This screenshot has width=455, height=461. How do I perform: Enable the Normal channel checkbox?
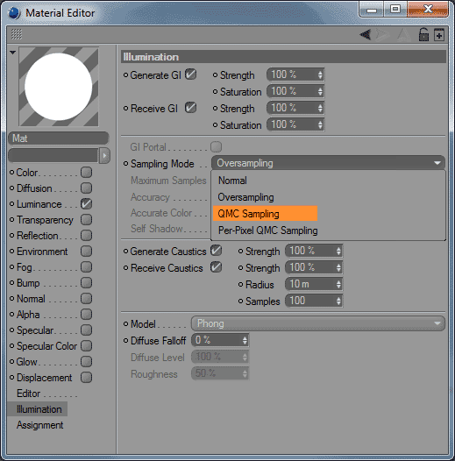(x=86, y=299)
